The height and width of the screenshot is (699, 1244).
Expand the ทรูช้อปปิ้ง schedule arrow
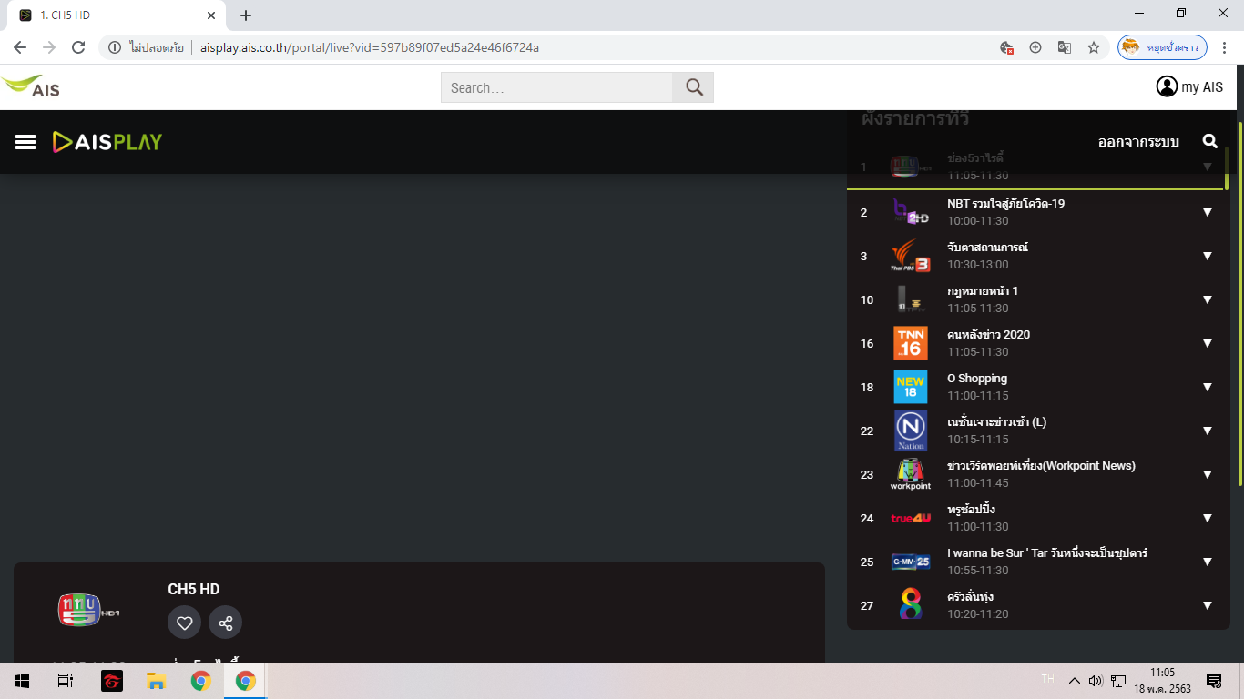pos(1208,518)
